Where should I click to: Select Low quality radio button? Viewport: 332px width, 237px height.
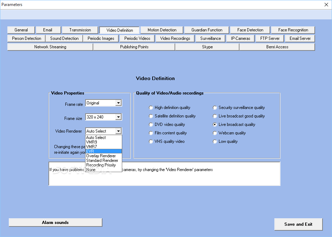coord(215,141)
